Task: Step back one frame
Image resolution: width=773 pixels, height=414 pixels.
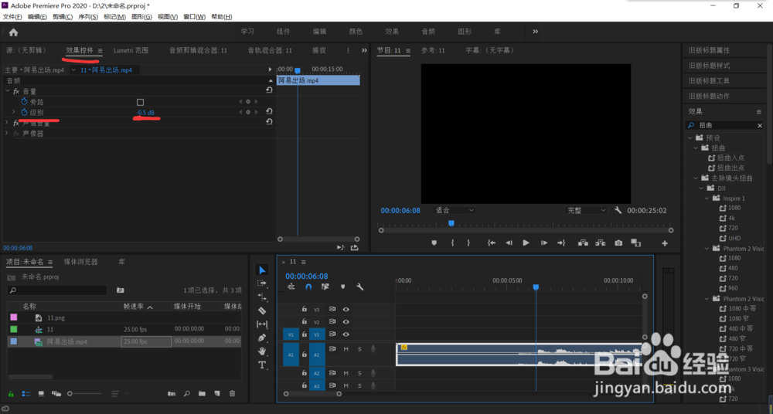Action: coord(509,243)
